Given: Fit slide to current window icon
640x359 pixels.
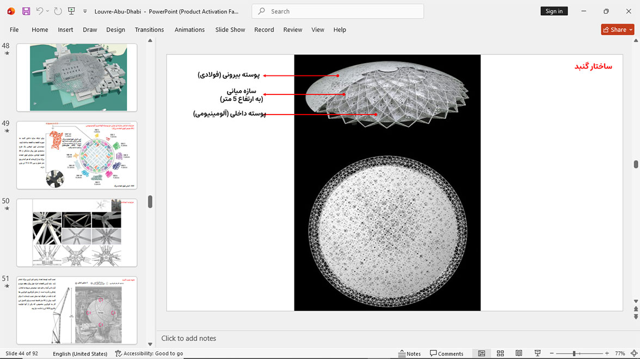Looking at the screenshot, I should click(634, 354).
